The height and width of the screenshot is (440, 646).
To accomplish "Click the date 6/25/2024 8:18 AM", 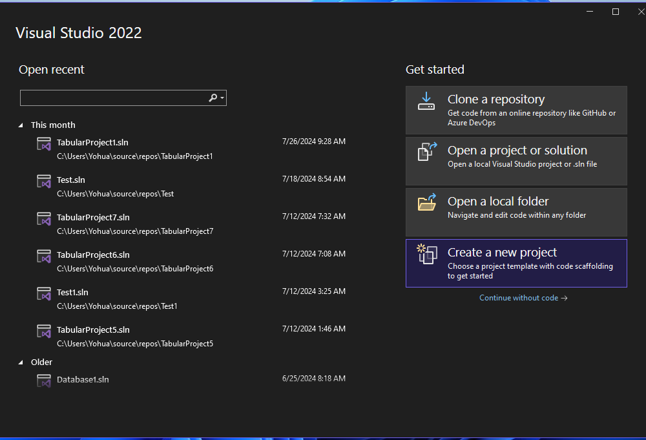I will pos(314,379).
